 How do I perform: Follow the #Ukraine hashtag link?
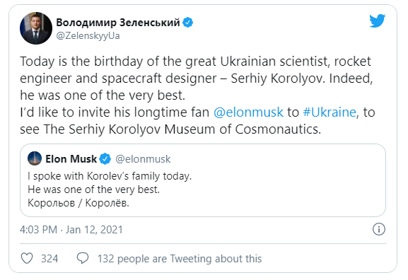tap(330, 112)
